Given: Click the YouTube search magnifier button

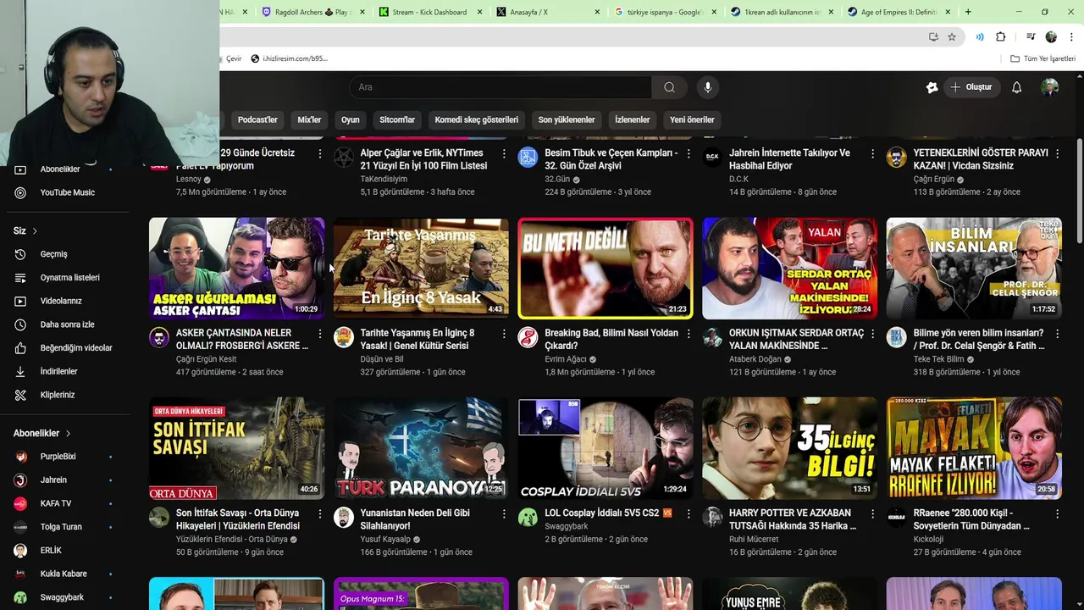Looking at the screenshot, I should click(x=669, y=87).
